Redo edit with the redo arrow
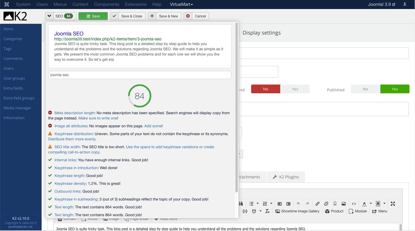Image resolution: width=415 pixels, height=231 pixels. click(307, 204)
